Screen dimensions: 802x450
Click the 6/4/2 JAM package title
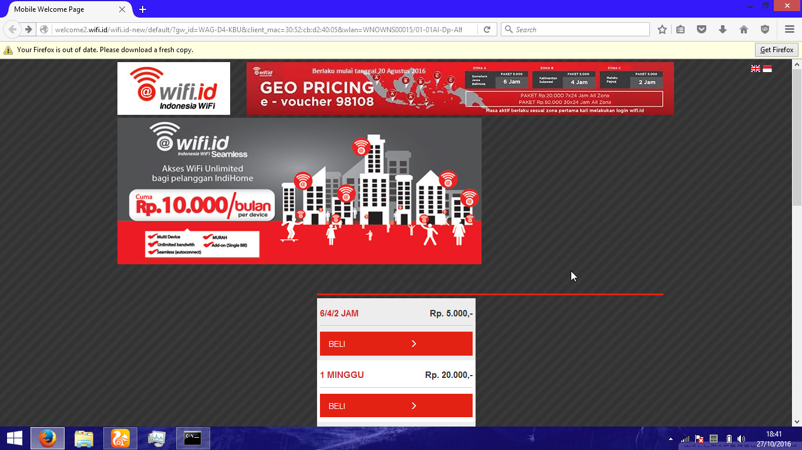tap(339, 313)
